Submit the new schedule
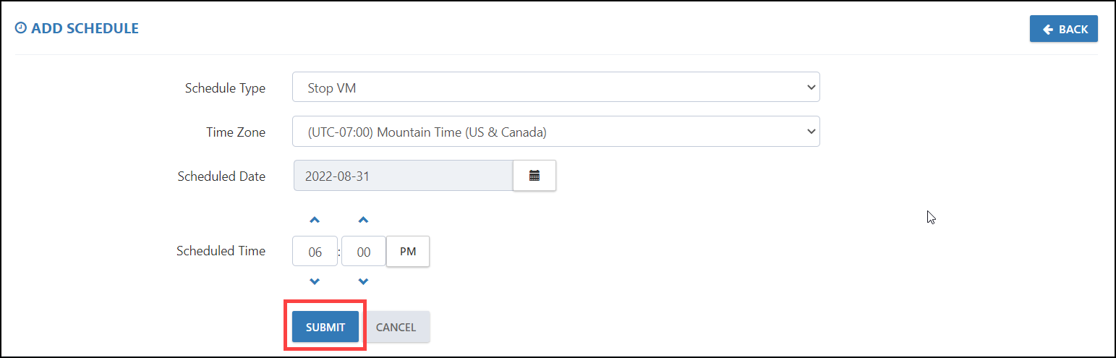Image resolution: width=1116 pixels, height=358 pixels. tap(325, 327)
